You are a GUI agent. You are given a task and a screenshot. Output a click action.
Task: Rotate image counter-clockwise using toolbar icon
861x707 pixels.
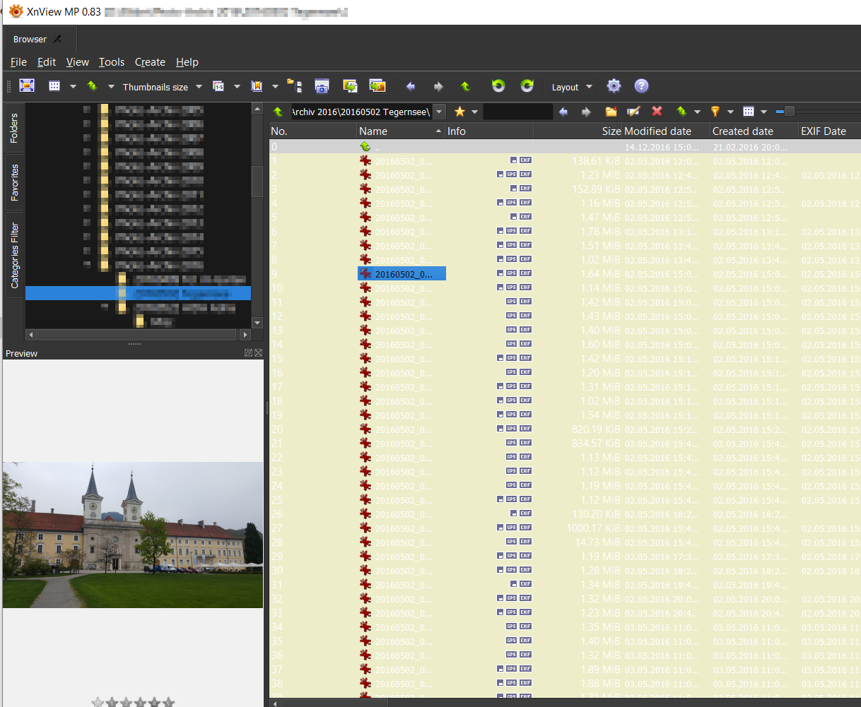pyautogui.click(x=498, y=86)
